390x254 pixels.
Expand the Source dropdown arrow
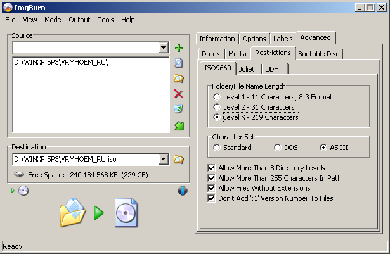coord(164,48)
